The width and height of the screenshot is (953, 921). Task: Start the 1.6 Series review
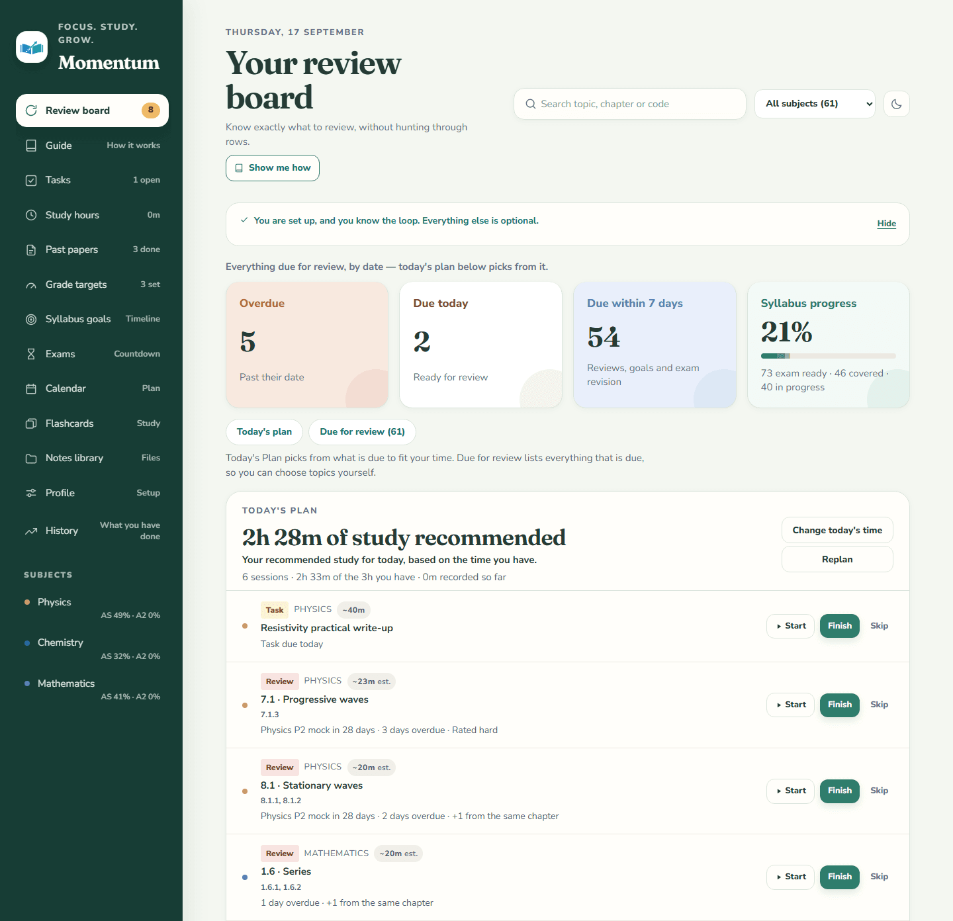click(x=790, y=877)
